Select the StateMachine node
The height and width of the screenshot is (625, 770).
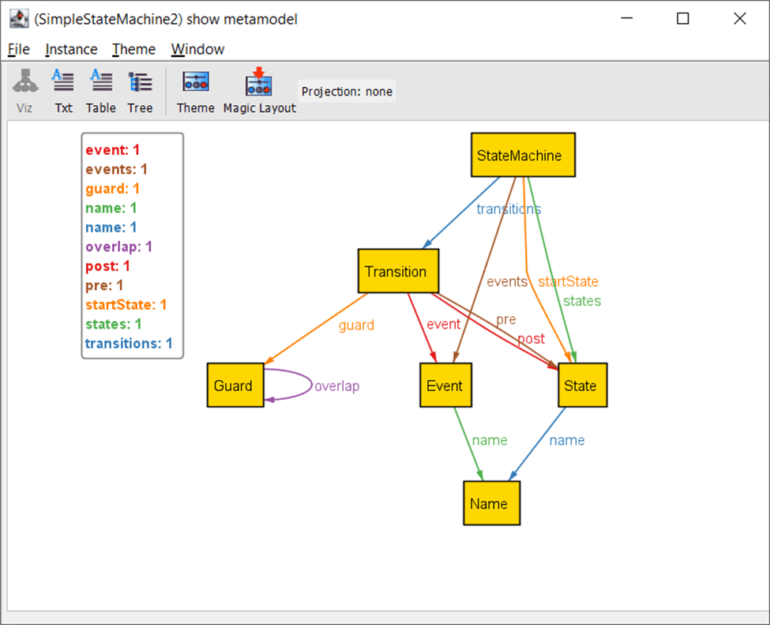click(519, 156)
